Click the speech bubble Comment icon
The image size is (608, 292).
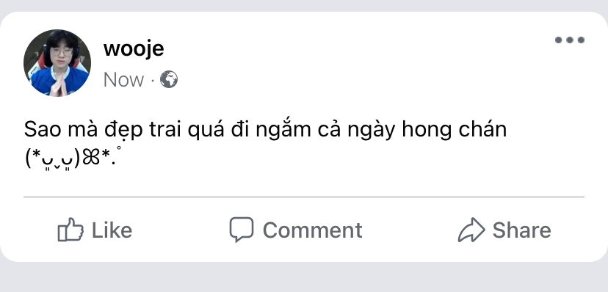[241, 229]
